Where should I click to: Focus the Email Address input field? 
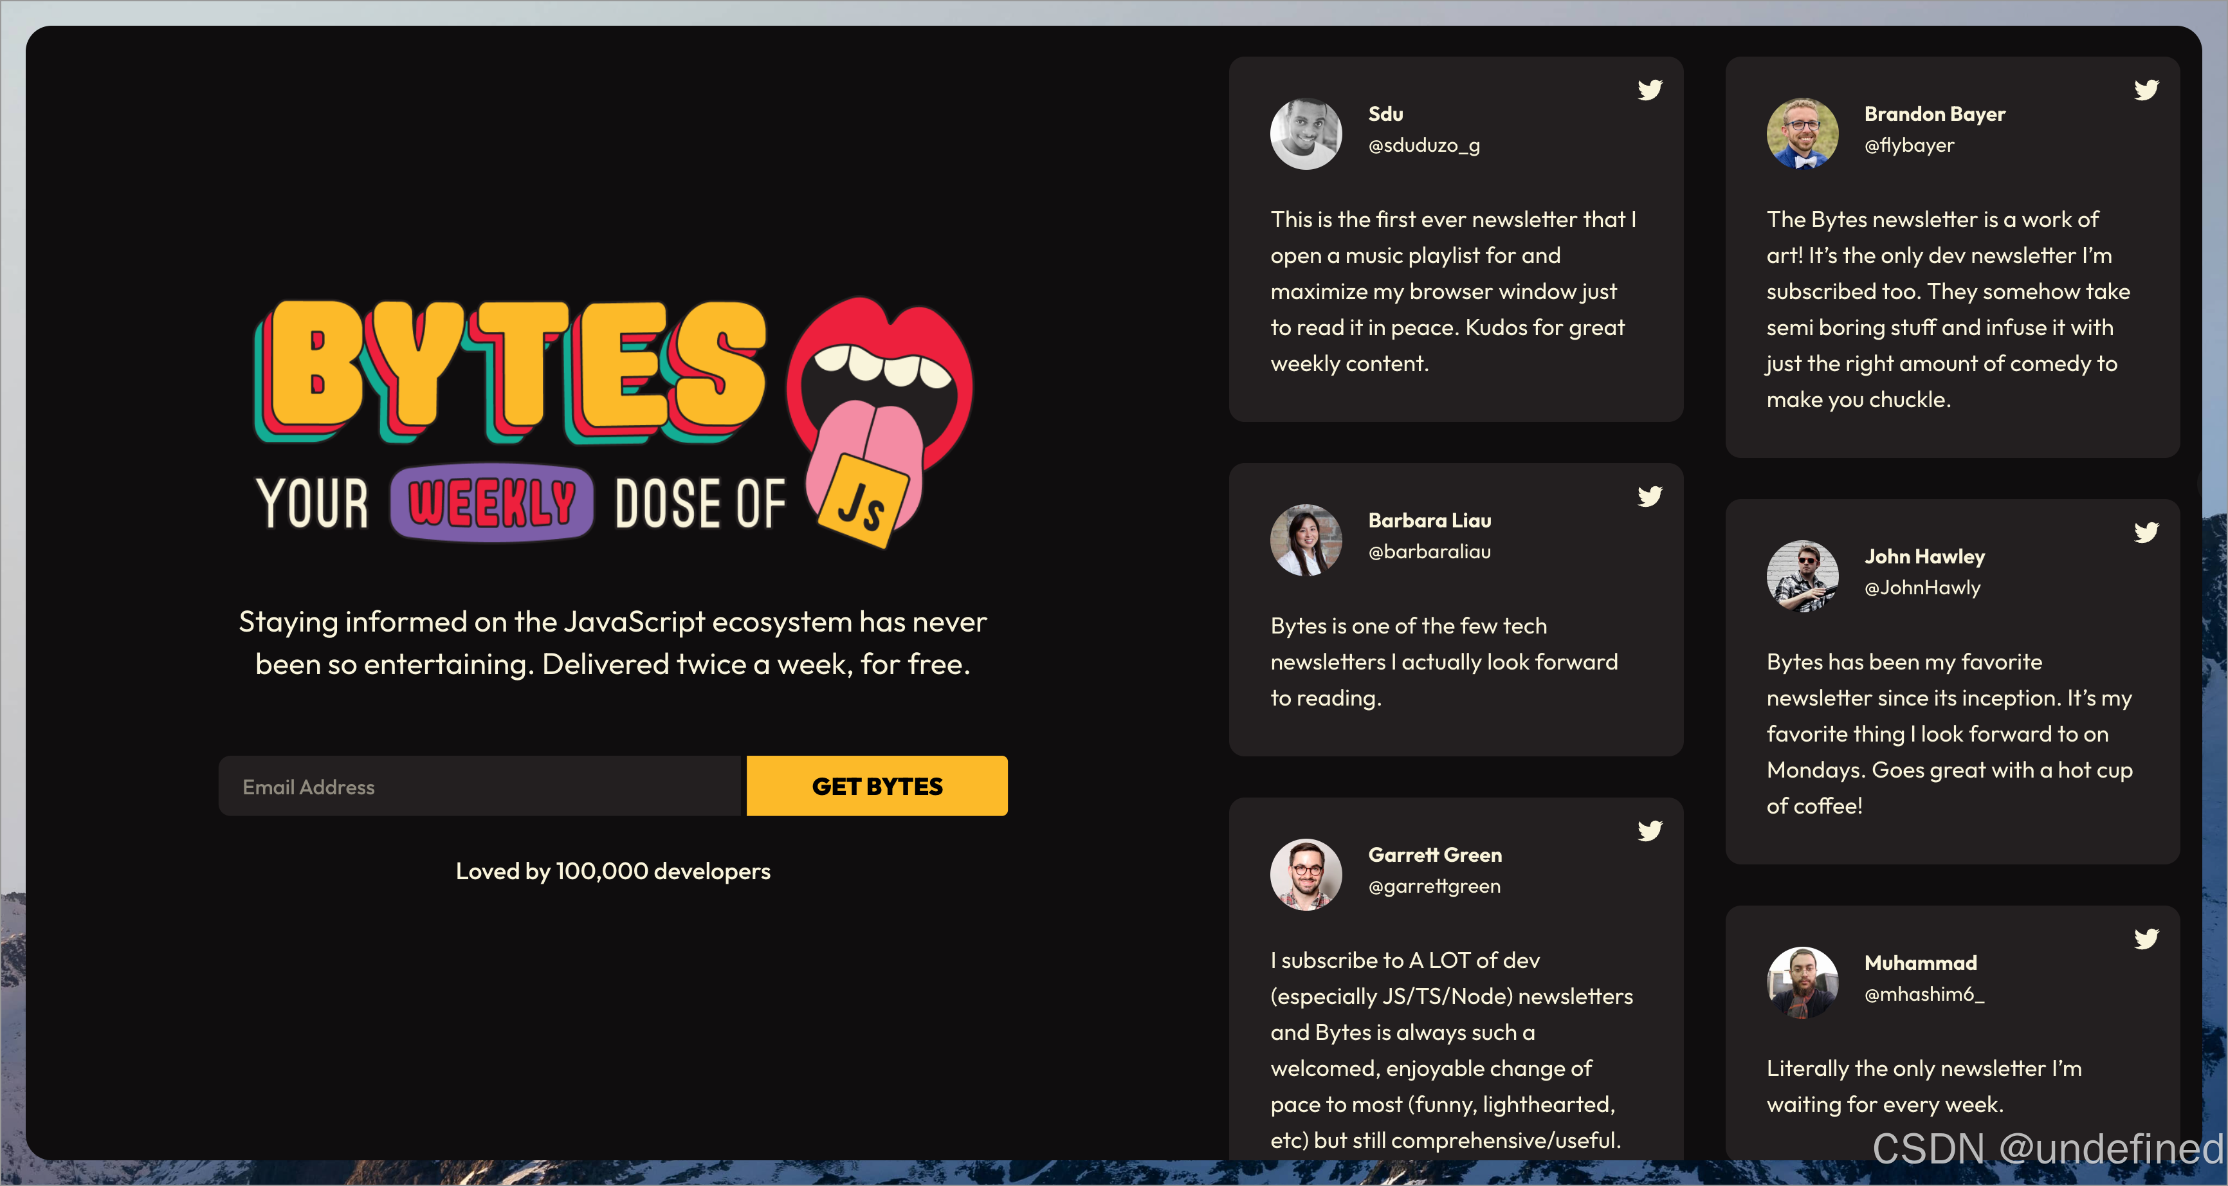tap(481, 787)
